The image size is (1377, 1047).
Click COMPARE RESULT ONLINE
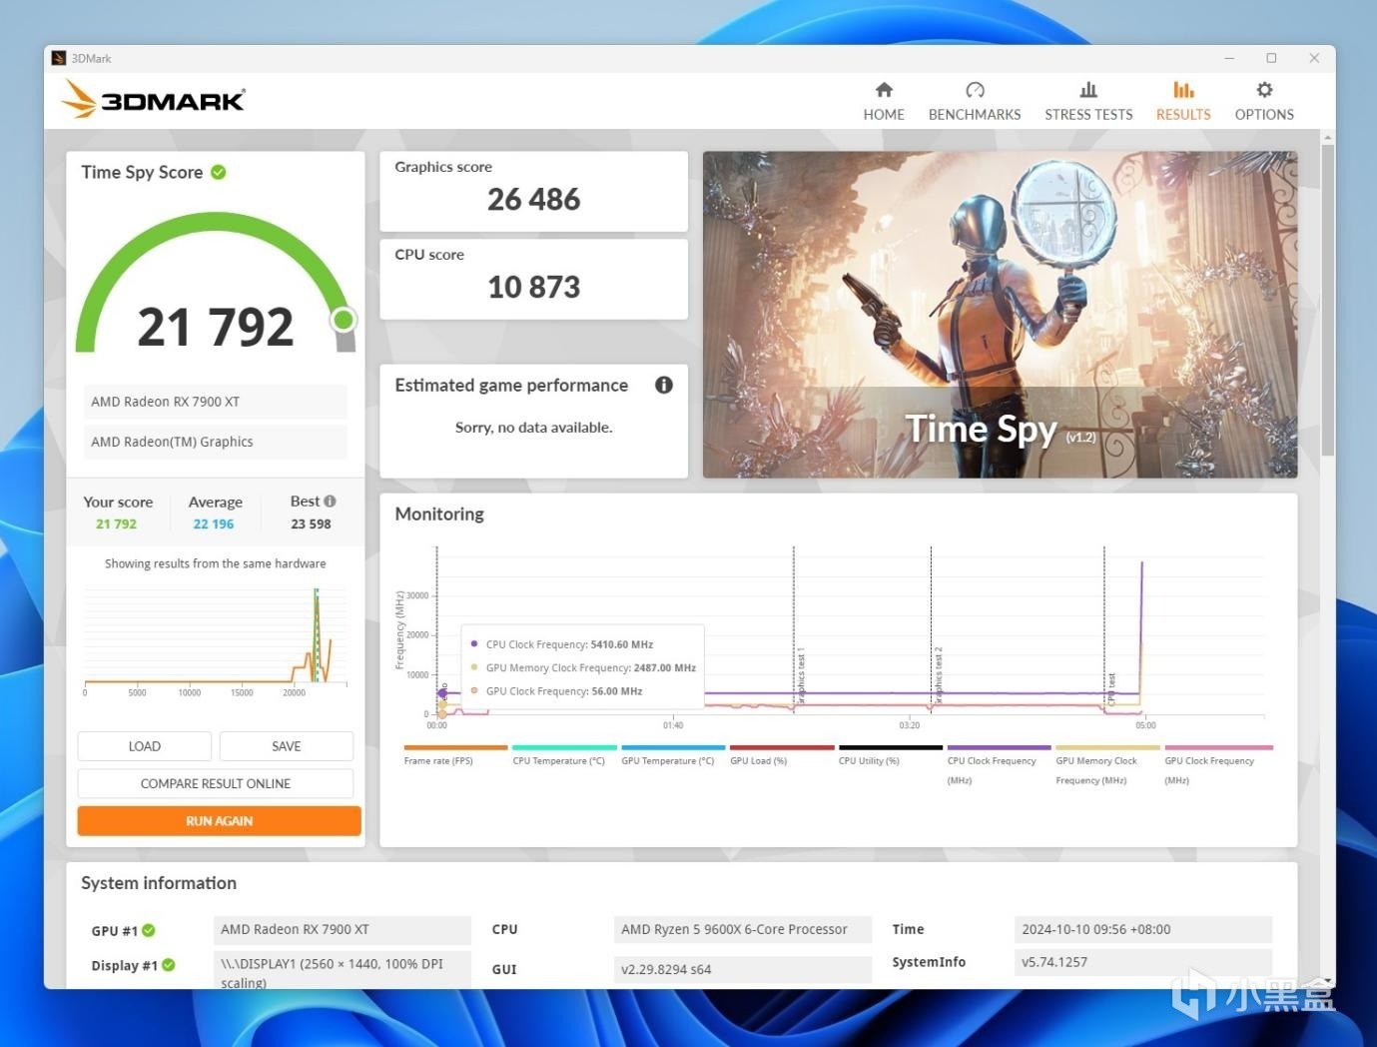pyautogui.click(x=216, y=783)
